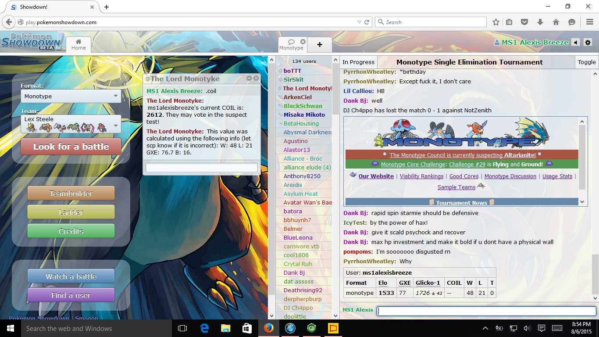
Task: Open the options gear icon
Action: coord(588,43)
